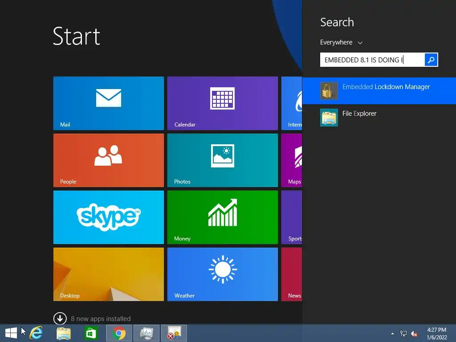Switch to the monitor chart taskbar app
This screenshot has height=342, width=456.
click(146, 333)
